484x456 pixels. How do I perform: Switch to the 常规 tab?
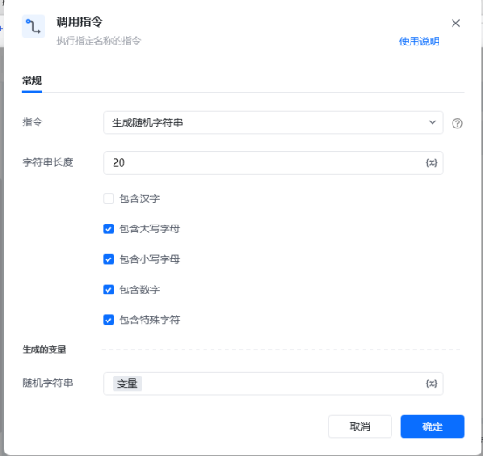click(x=31, y=80)
